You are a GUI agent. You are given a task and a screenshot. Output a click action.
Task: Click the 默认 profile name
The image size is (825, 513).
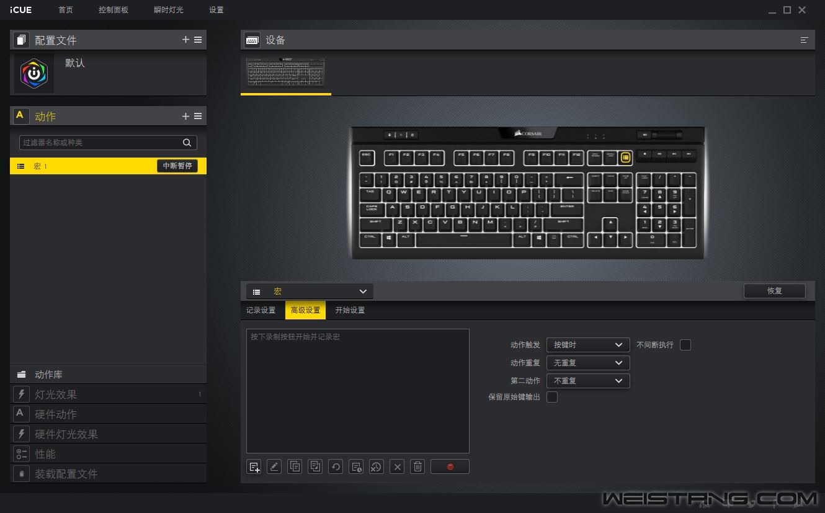75,63
